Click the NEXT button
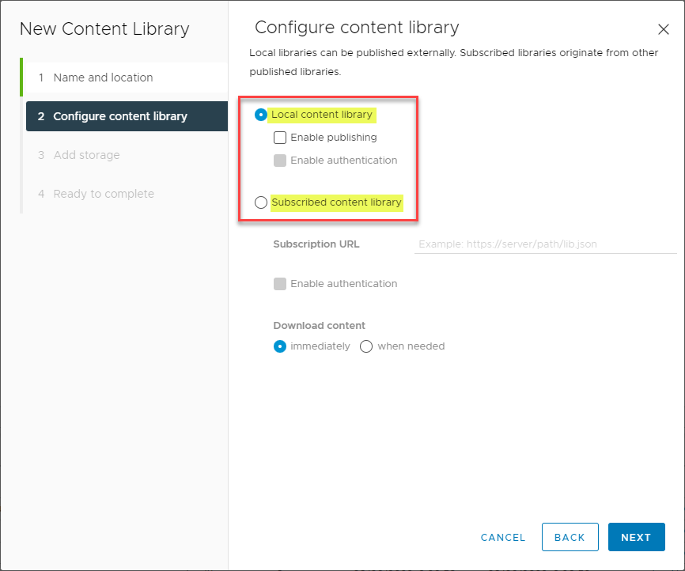This screenshot has height=571, width=685. point(637,537)
